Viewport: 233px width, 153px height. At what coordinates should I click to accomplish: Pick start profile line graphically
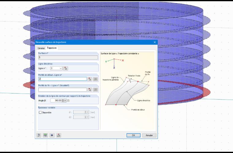pyautogui.click(x=90, y=79)
